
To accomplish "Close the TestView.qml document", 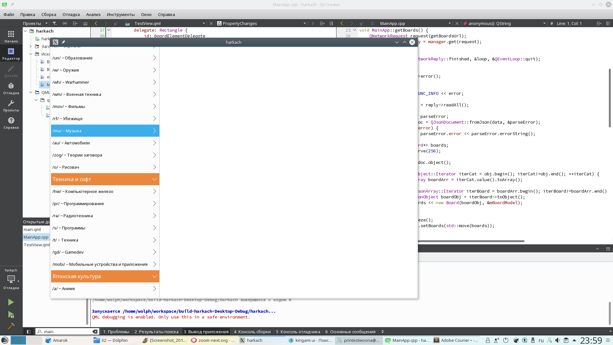I will 211,23.
